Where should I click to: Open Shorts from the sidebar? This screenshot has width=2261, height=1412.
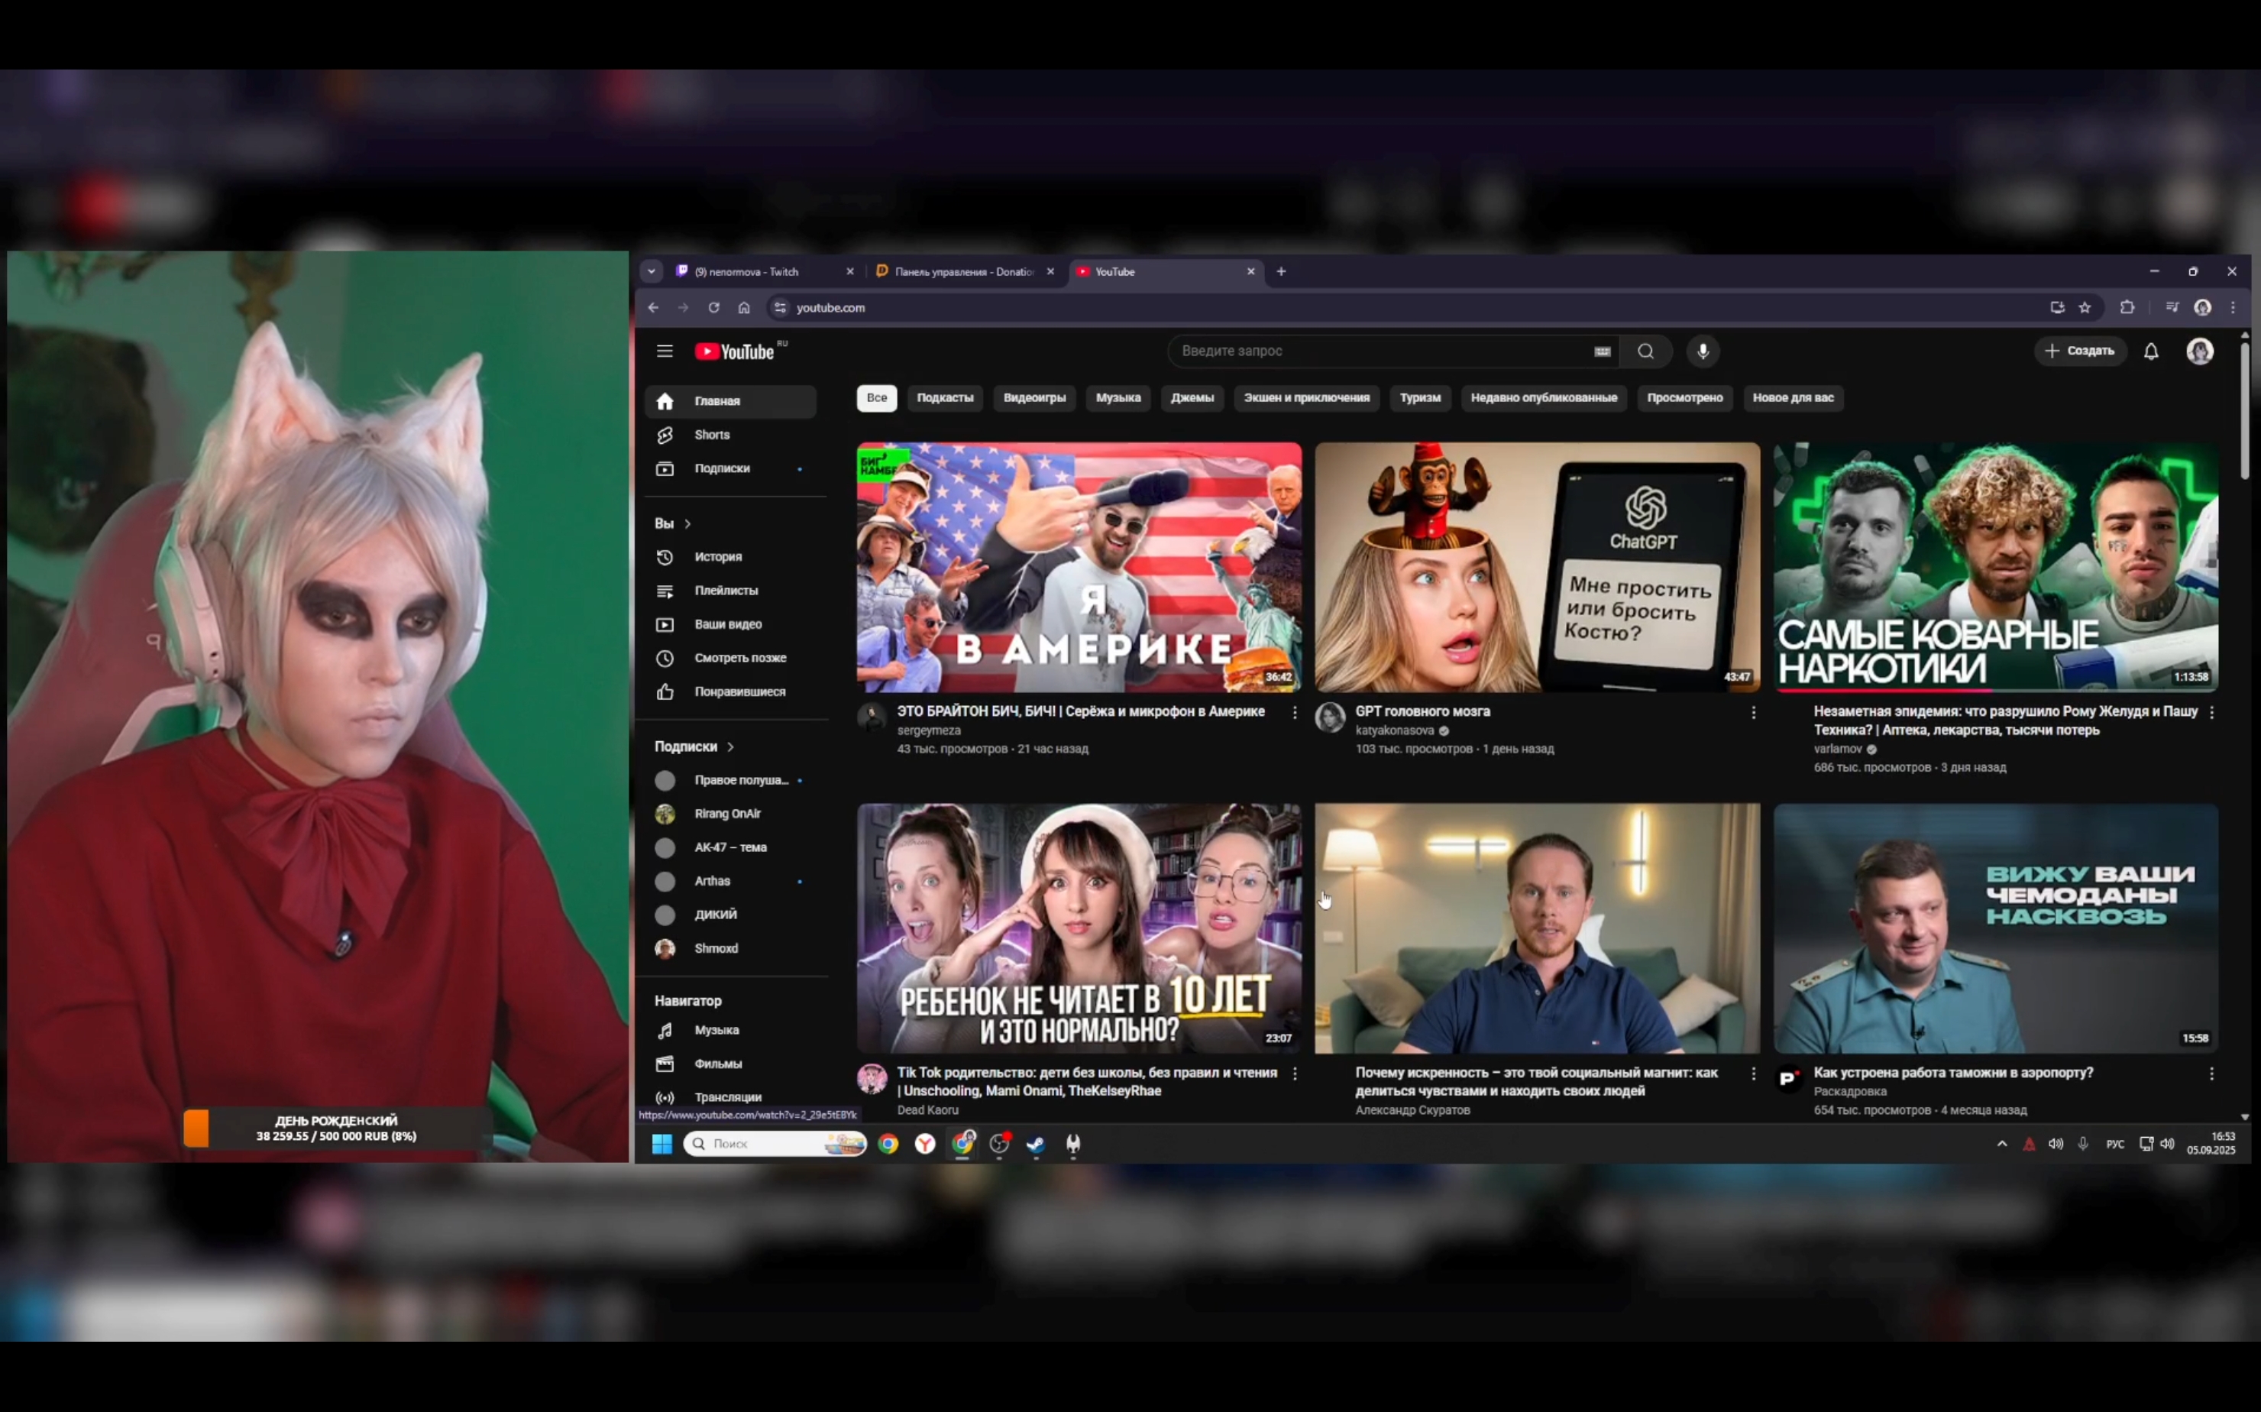(x=711, y=436)
